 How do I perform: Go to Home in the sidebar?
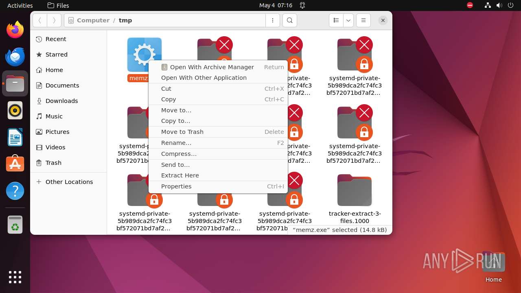point(69,70)
